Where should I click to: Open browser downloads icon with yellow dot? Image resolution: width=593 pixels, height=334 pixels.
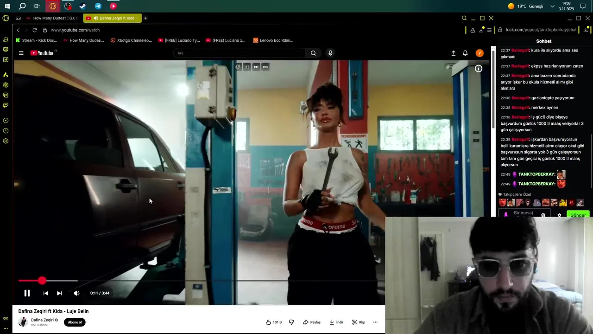click(482, 30)
